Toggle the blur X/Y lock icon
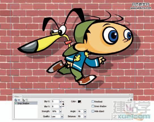This screenshot has height=122, width=154. coord(63,104)
